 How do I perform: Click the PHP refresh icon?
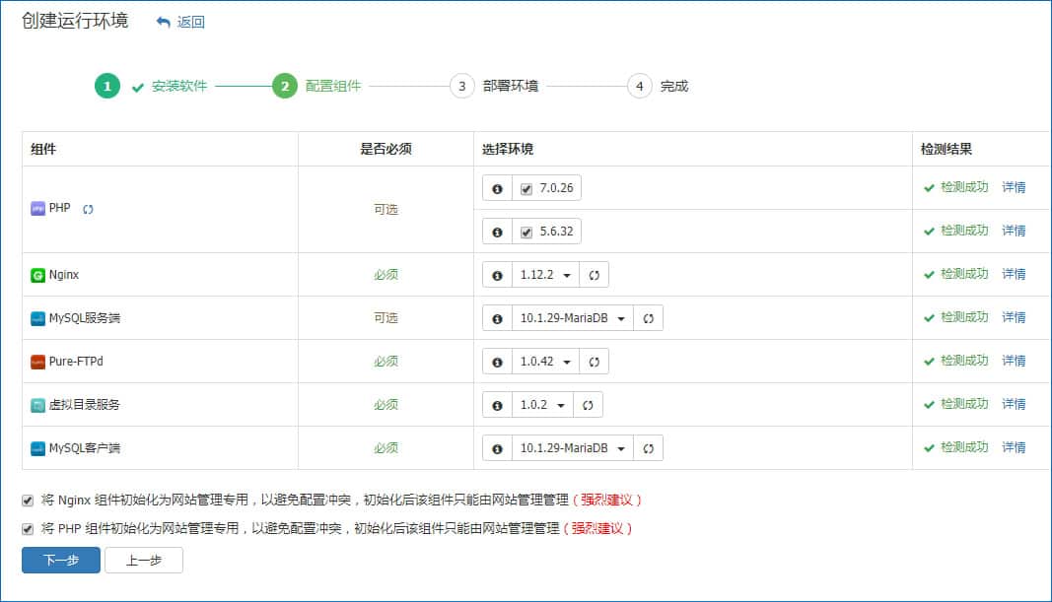tap(88, 209)
